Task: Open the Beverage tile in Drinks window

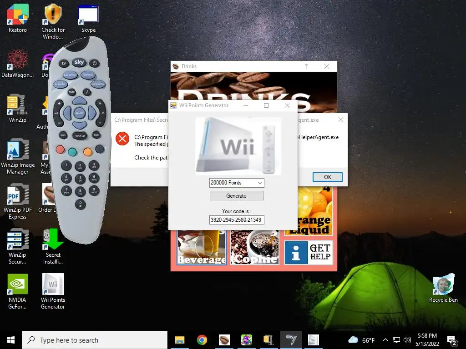Action: pos(202,247)
